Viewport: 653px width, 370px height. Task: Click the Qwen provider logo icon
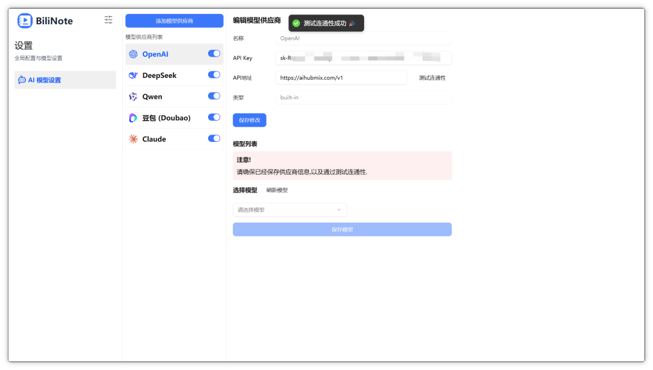pyautogui.click(x=133, y=97)
